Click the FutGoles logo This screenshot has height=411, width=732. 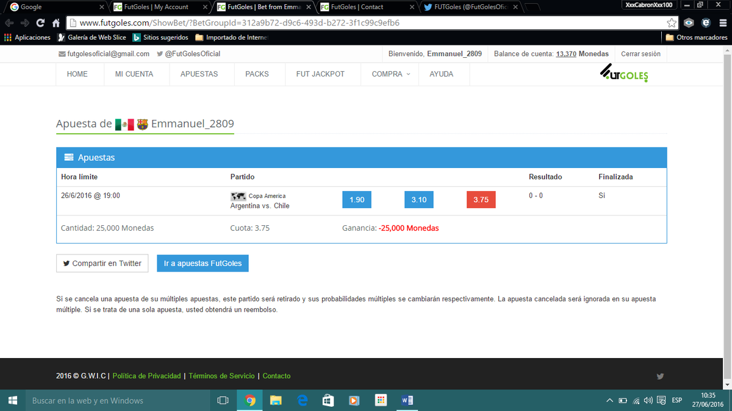tap(623, 73)
